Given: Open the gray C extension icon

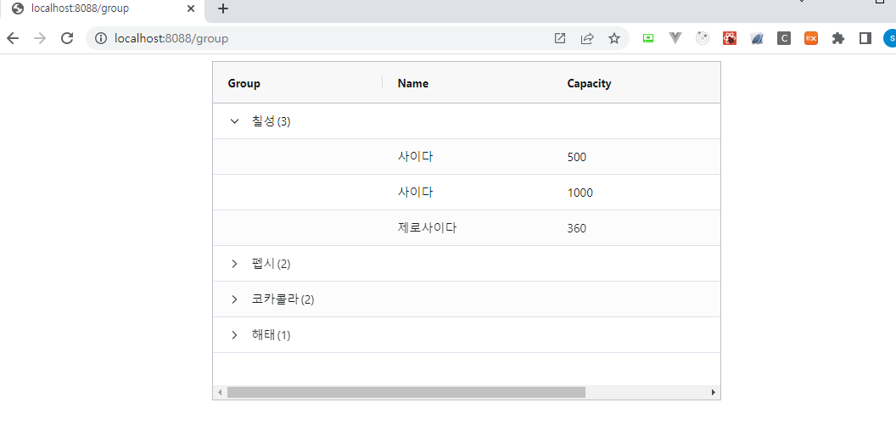Looking at the screenshot, I should point(784,38).
